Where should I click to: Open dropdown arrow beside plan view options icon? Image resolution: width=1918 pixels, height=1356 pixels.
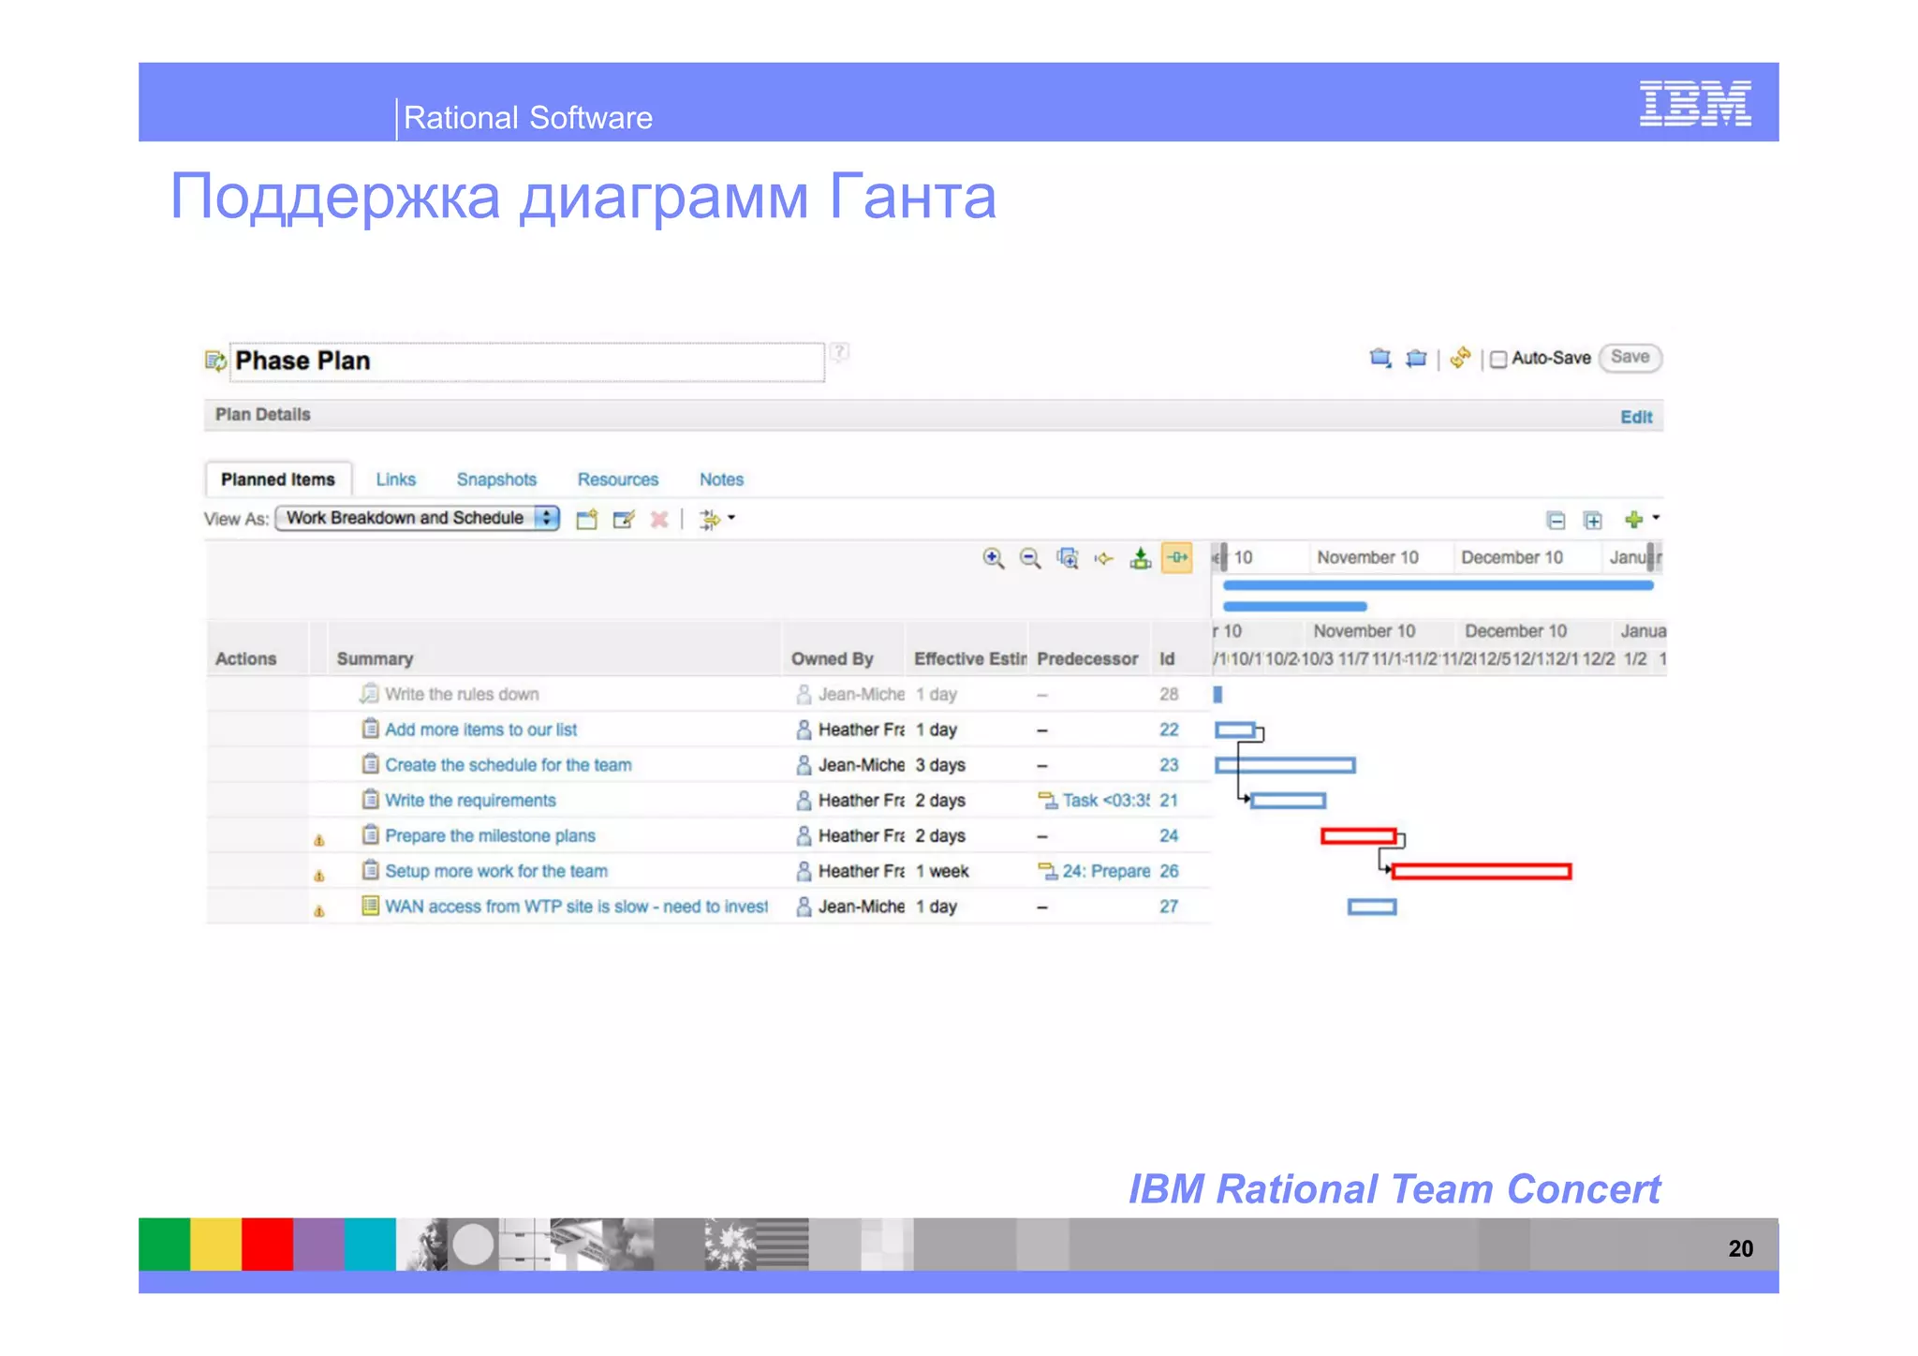point(731,518)
